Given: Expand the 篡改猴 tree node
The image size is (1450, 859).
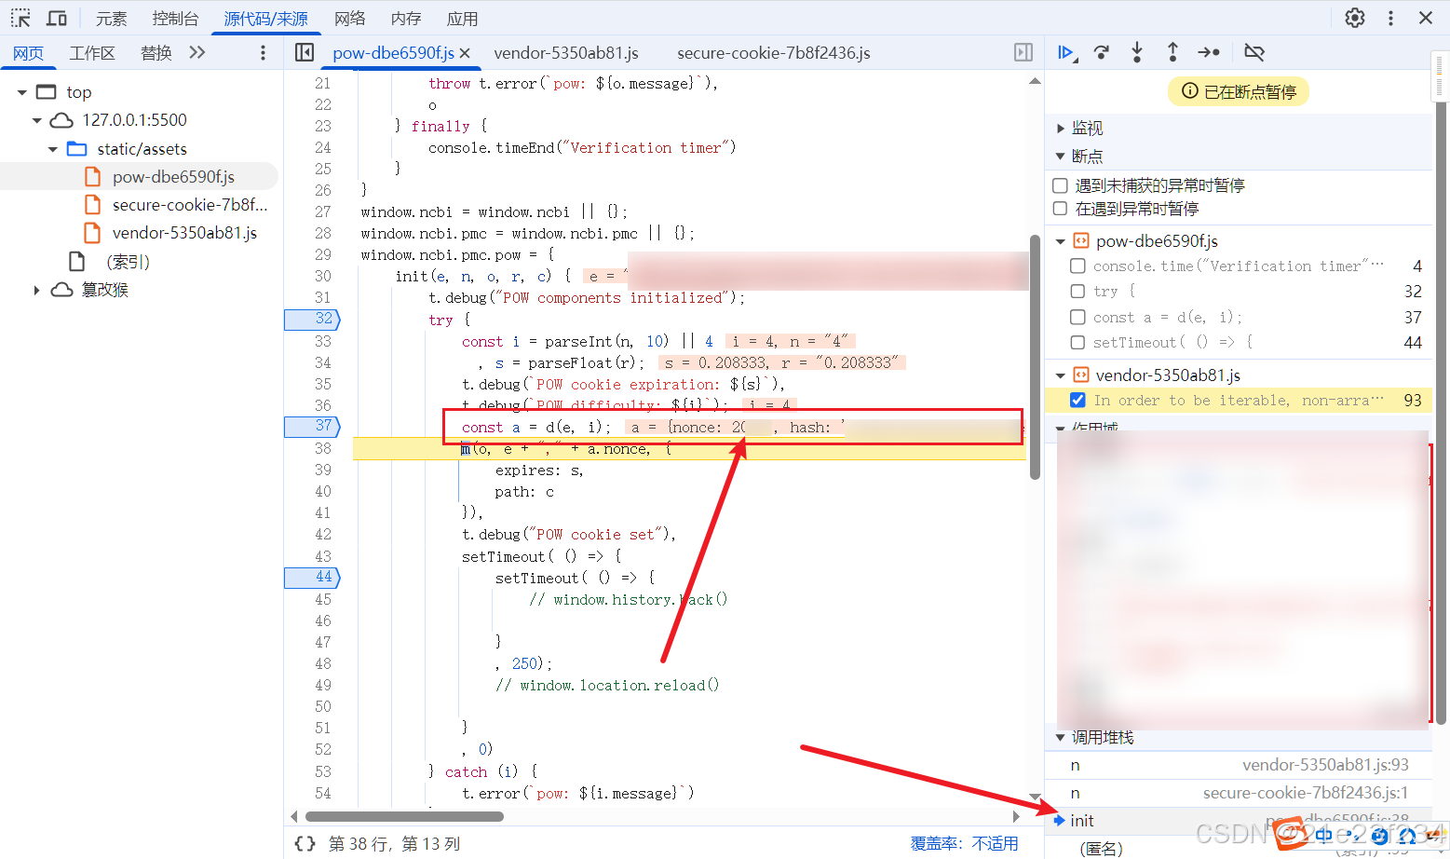Looking at the screenshot, I should coord(36,291).
